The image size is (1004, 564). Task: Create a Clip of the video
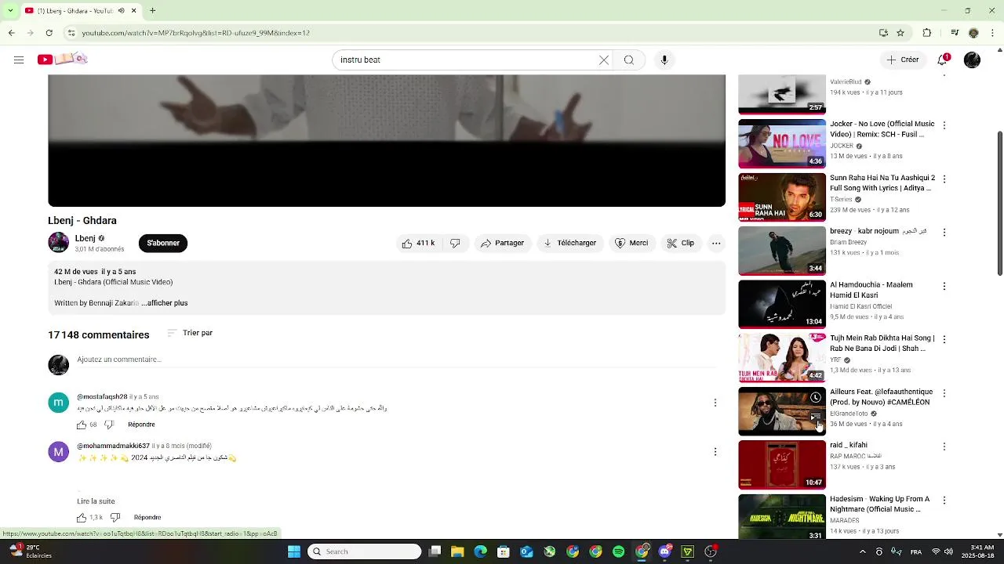pyautogui.click(x=681, y=244)
